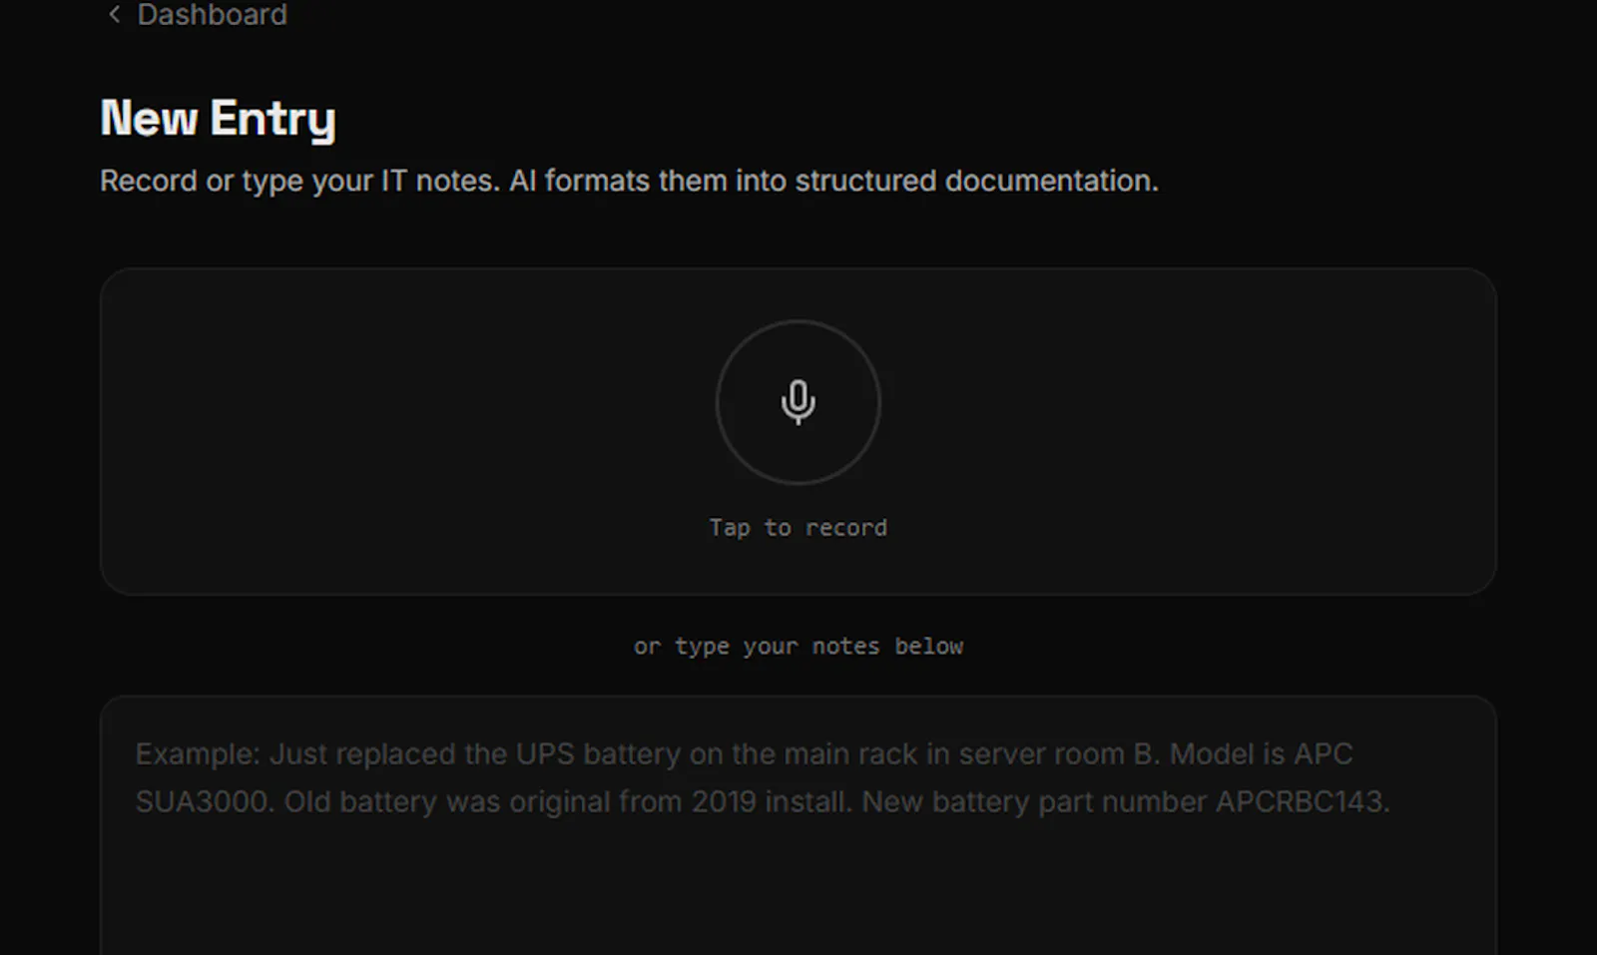Click the "or type your notes below" divider text
The width and height of the screenshot is (1597, 955).
coord(798,646)
